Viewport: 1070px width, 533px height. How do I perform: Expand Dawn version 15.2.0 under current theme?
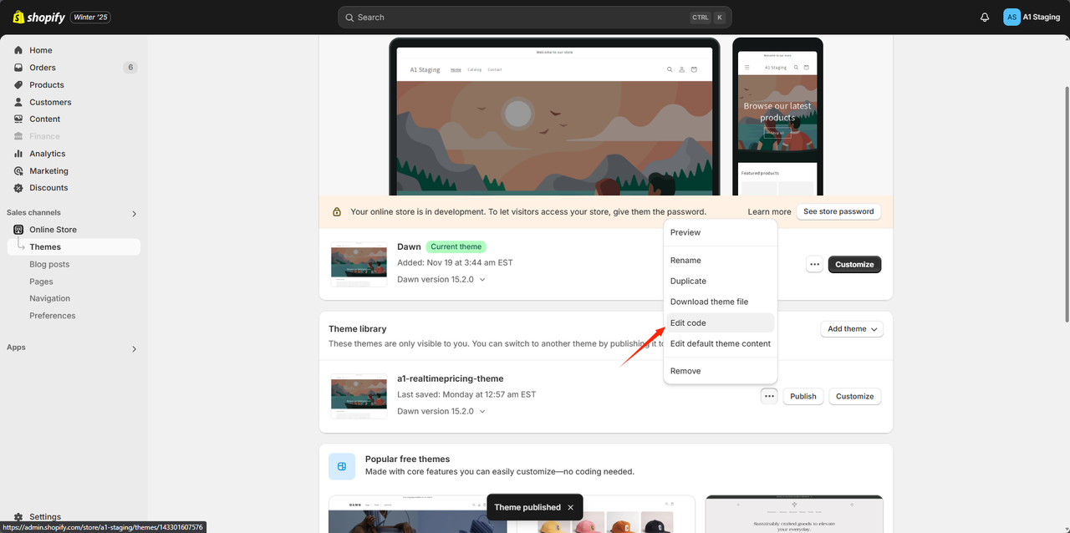(441, 280)
